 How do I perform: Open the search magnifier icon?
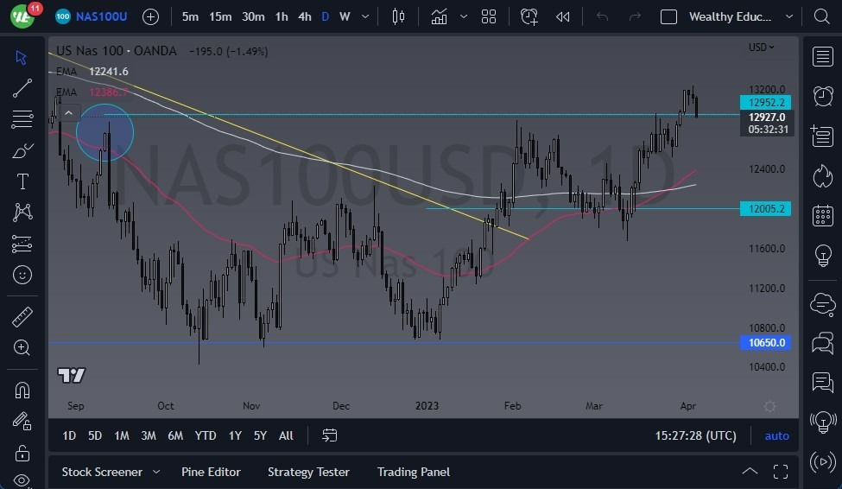pyautogui.click(x=821, y=16)
